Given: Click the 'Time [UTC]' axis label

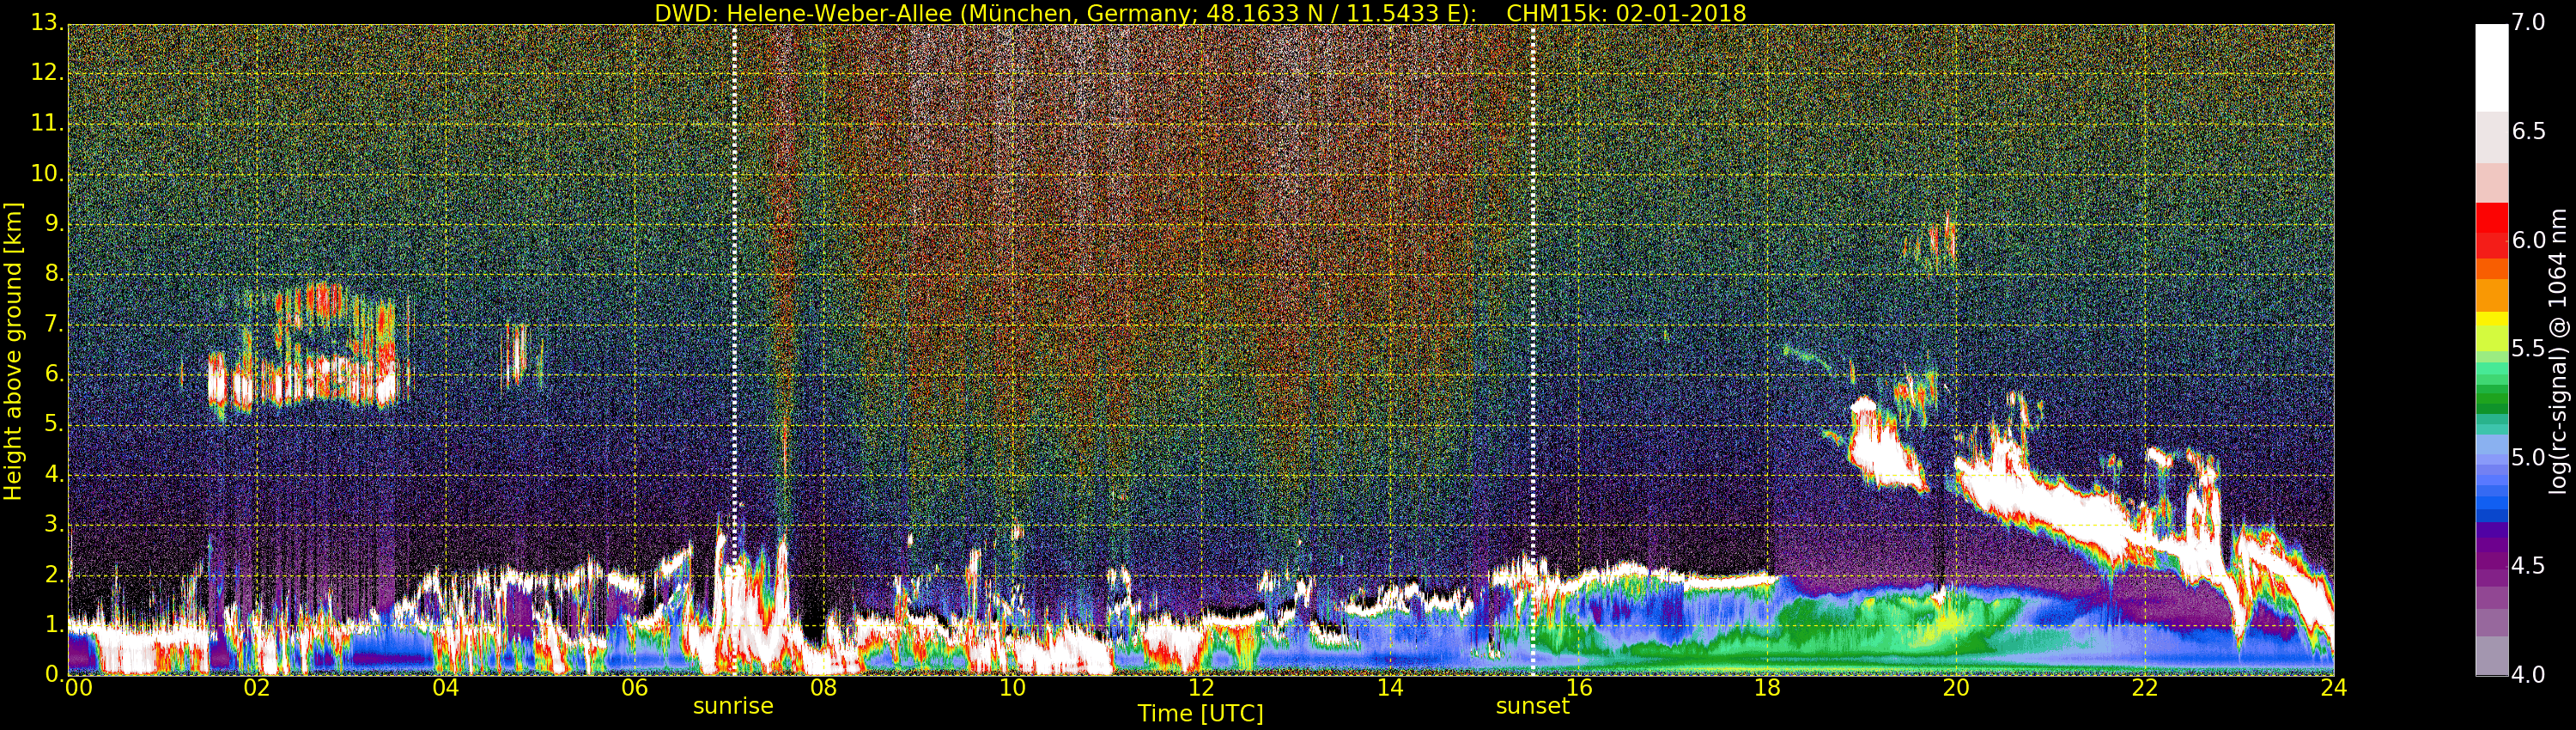Looking at the screenshot, I should [x=1200, y=714].
